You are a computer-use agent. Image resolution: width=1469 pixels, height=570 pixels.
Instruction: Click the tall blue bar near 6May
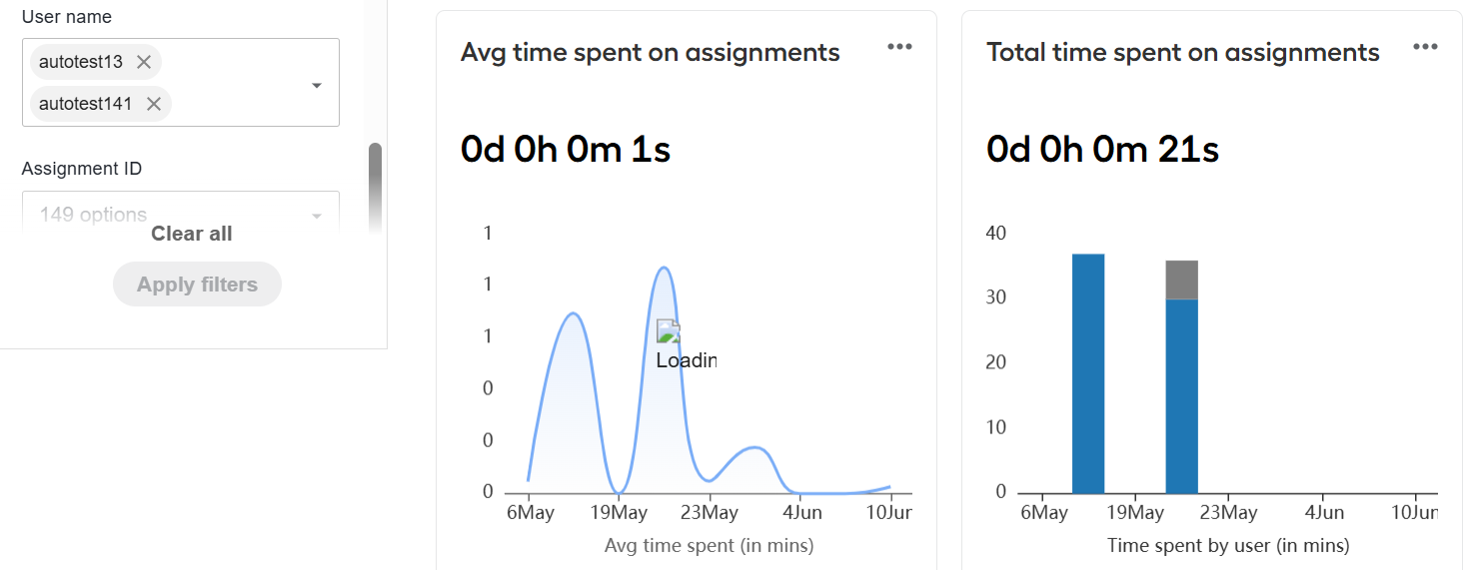(1088, 373)
